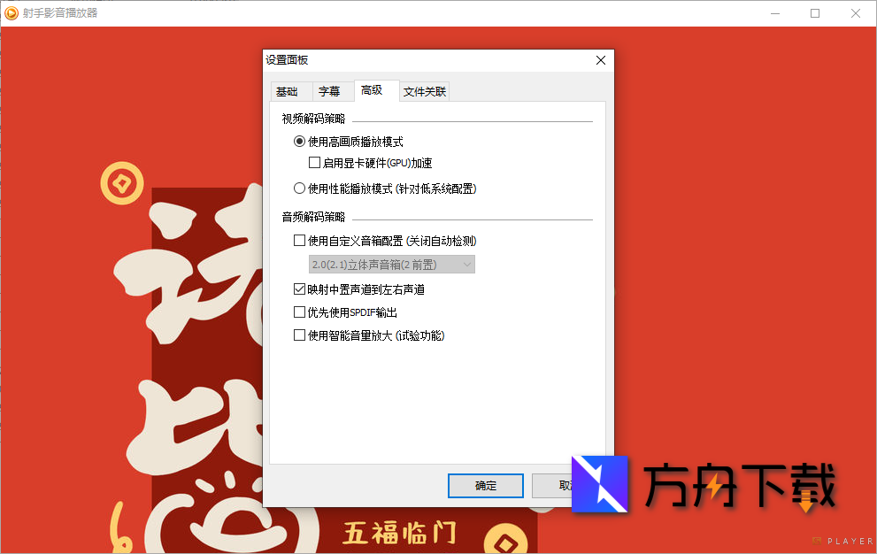Select 使用性能播放模式 for low-end systems

tap(300, 189)
